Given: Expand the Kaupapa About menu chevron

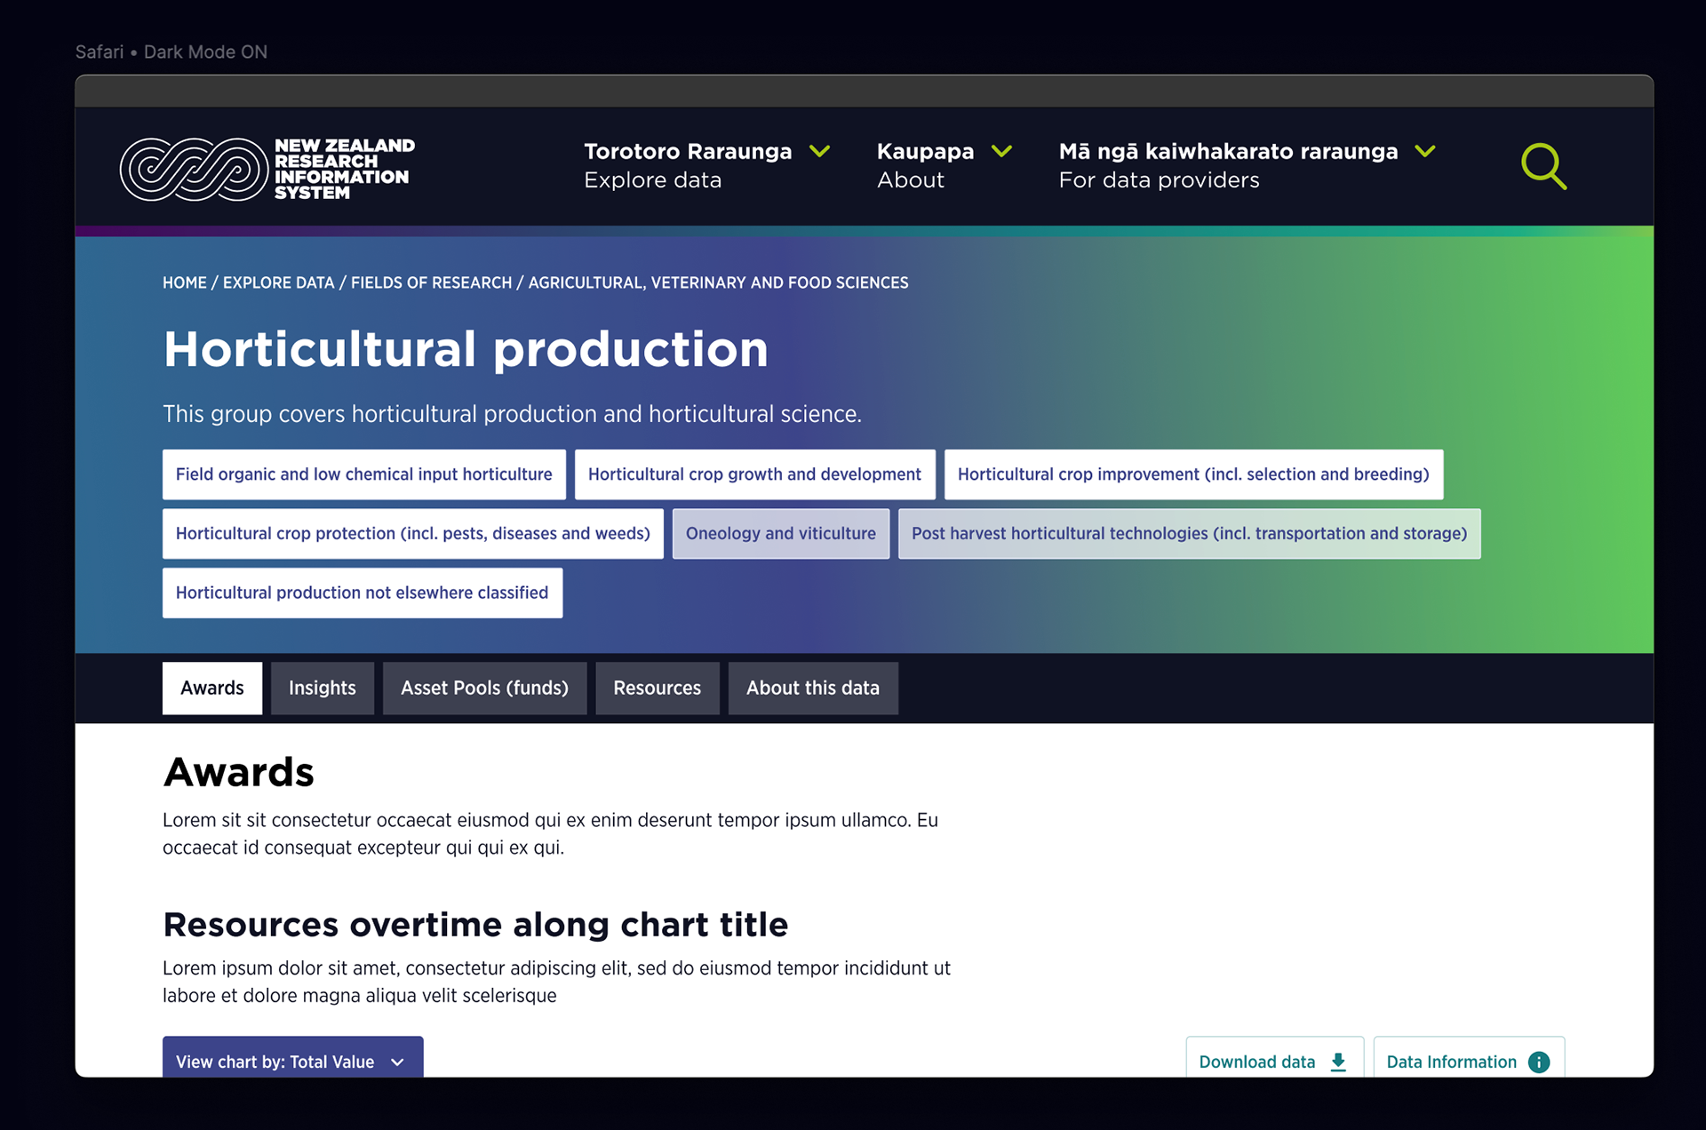Looking at the screenshot, I should coord(1001,151).
